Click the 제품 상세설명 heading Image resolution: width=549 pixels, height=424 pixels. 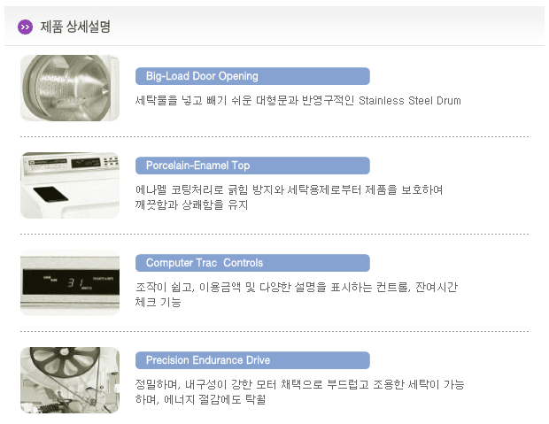point(75,27)
